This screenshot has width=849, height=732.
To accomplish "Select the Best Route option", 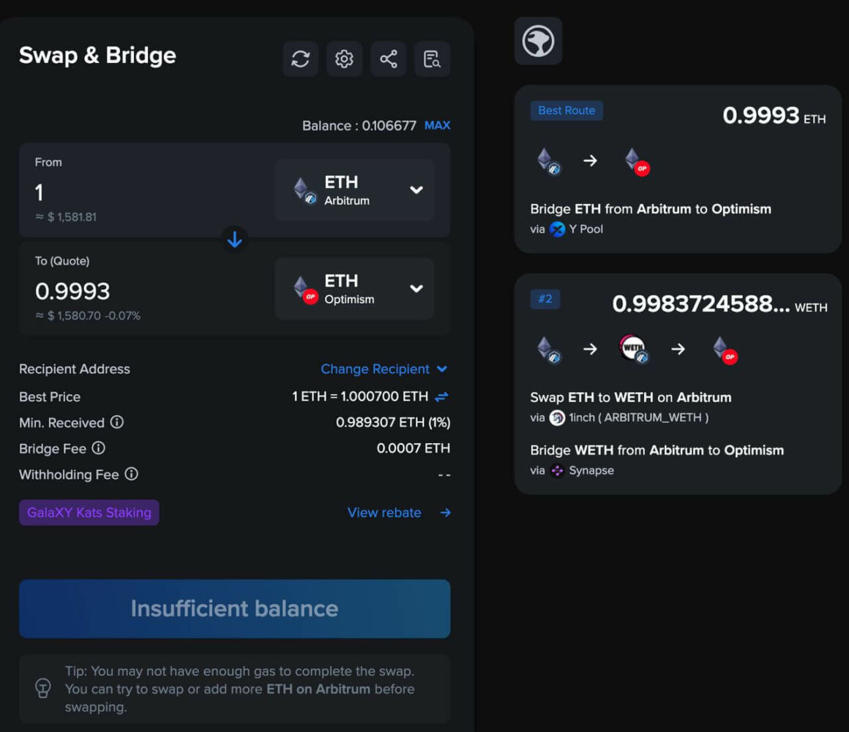I will [677, 170].
